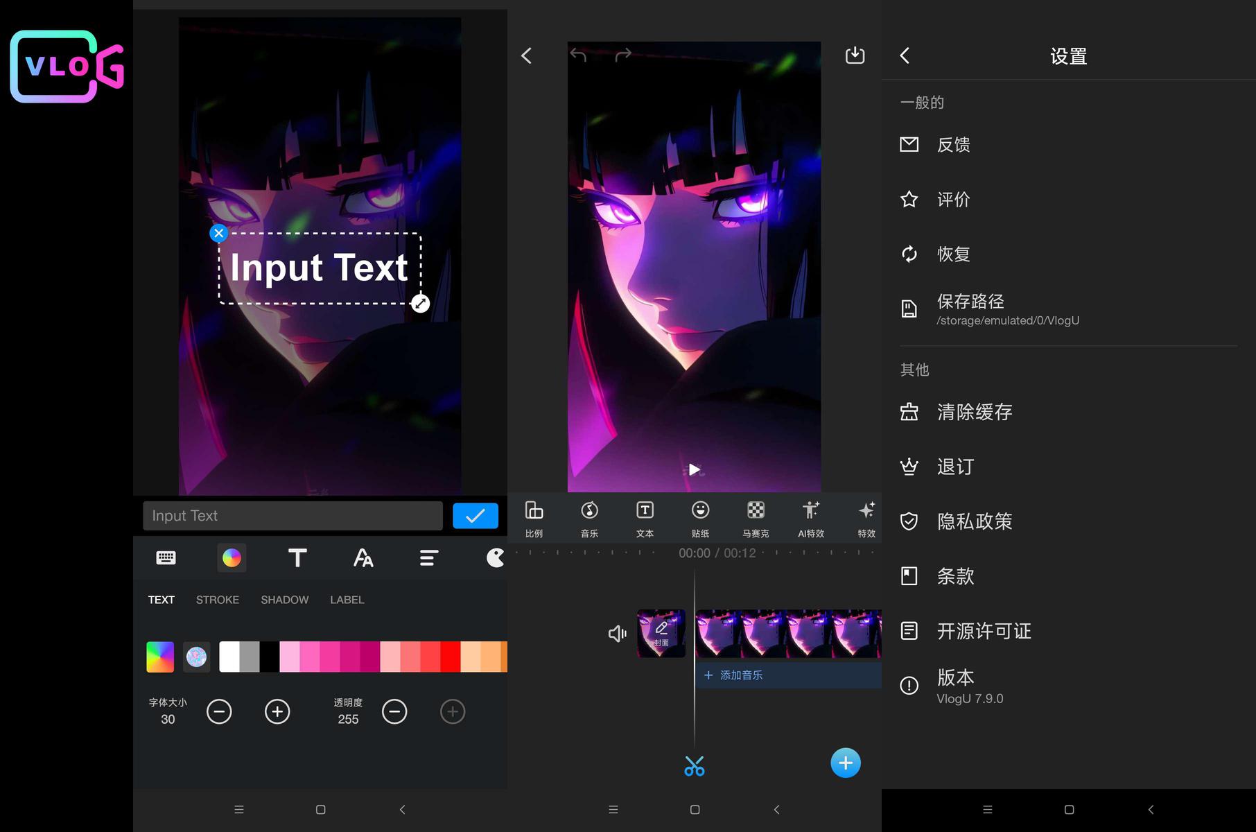The width and height of the screenshot is (1256, 832).
Task: Decrease transparency with minus button
Action: tap(394, 711)
